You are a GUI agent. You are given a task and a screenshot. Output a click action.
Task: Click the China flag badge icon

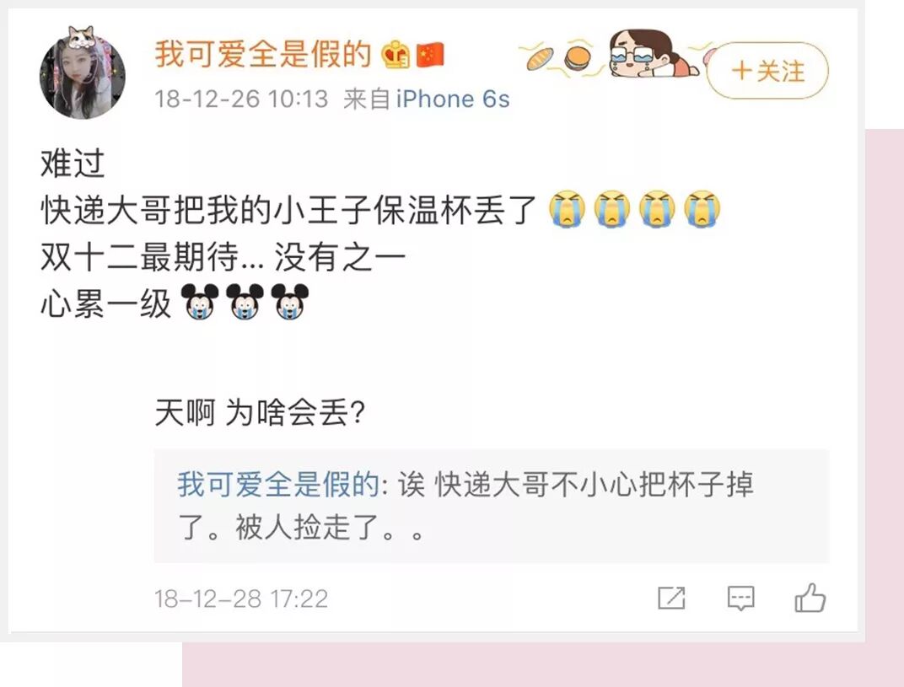[429, 55]
